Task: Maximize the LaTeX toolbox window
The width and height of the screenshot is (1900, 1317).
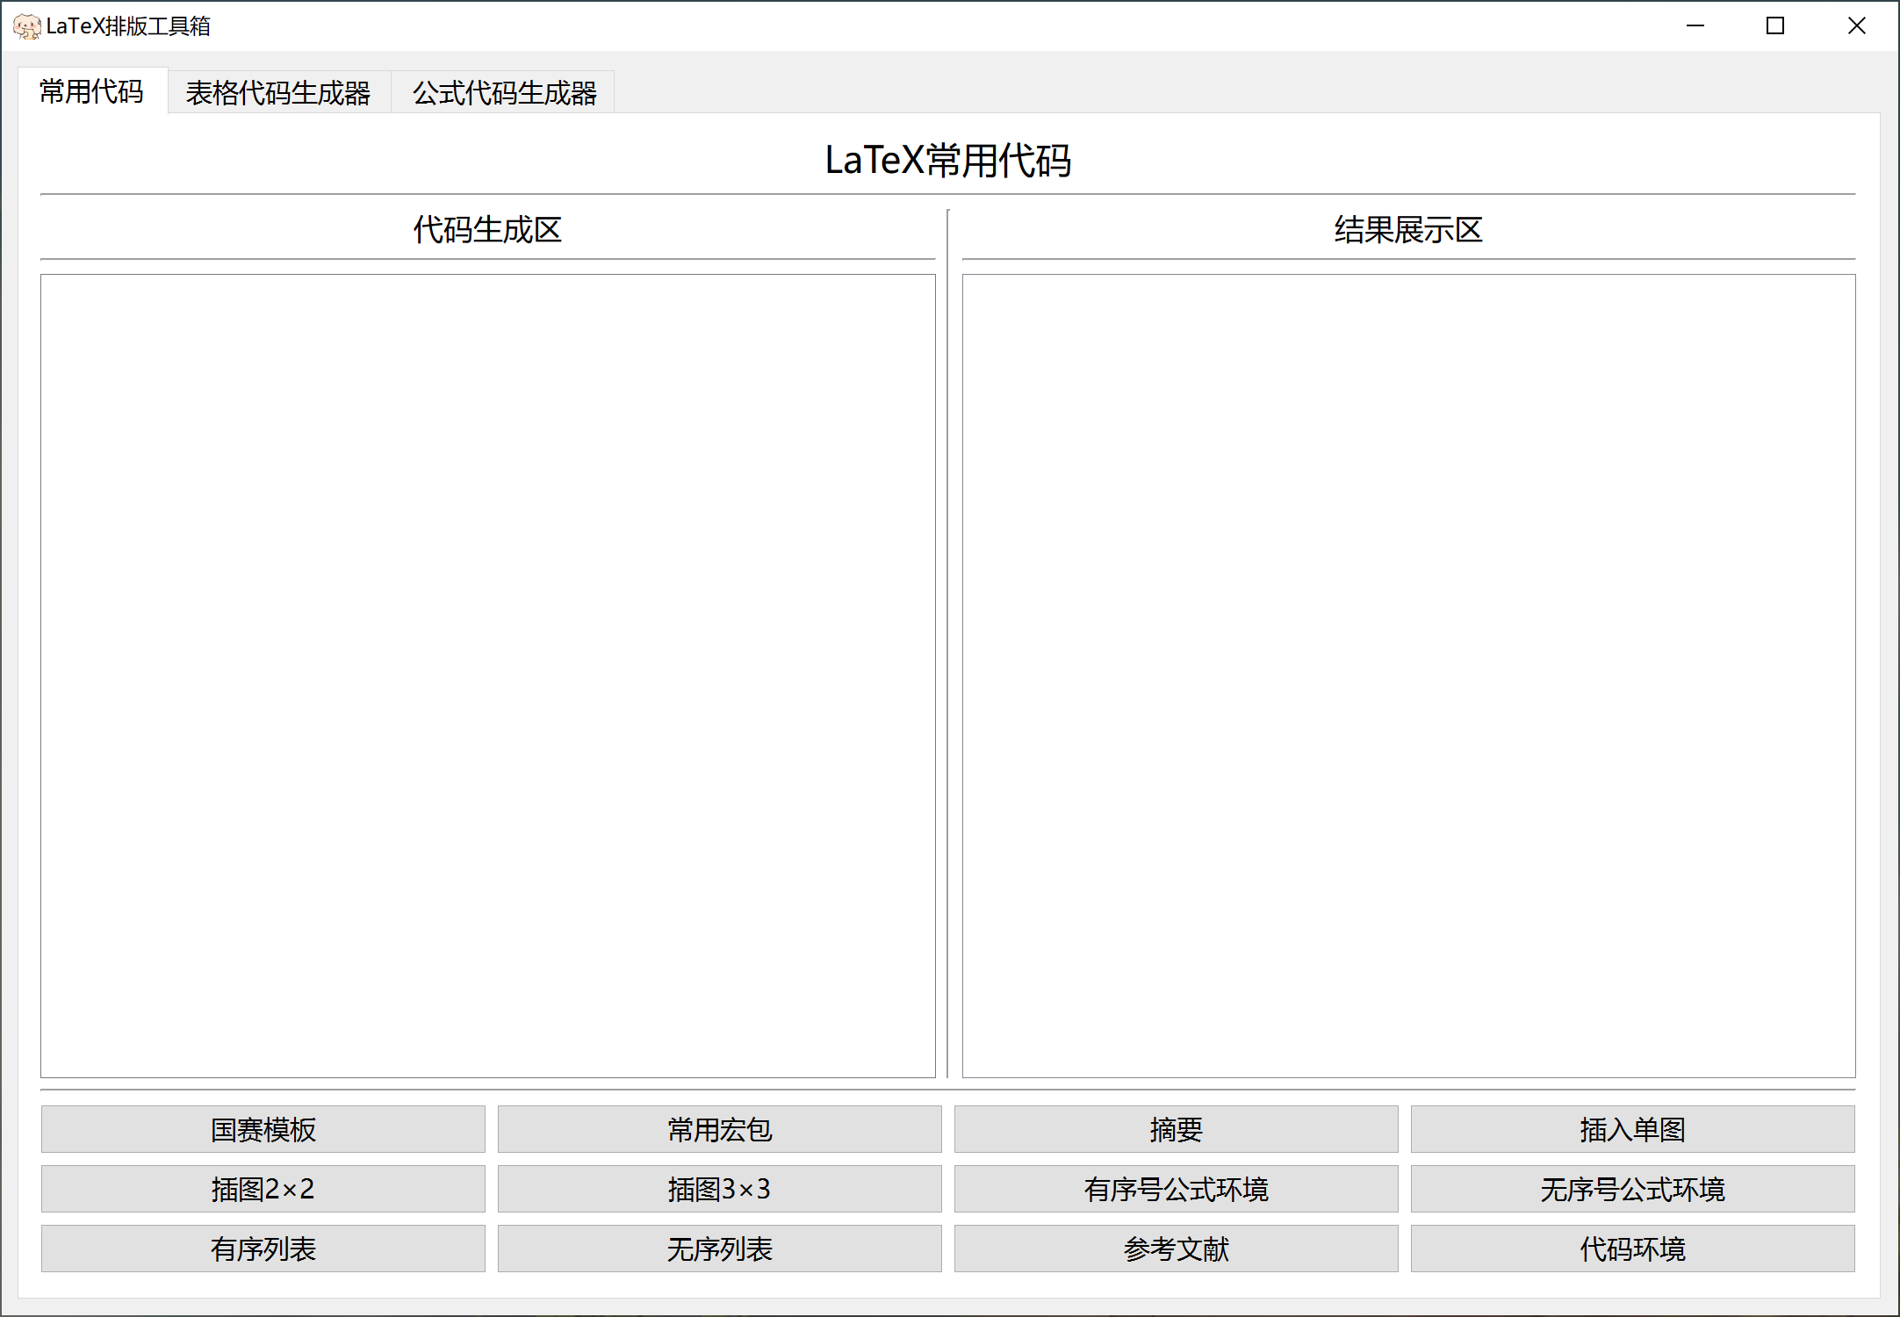Action: coord(1775,26)
